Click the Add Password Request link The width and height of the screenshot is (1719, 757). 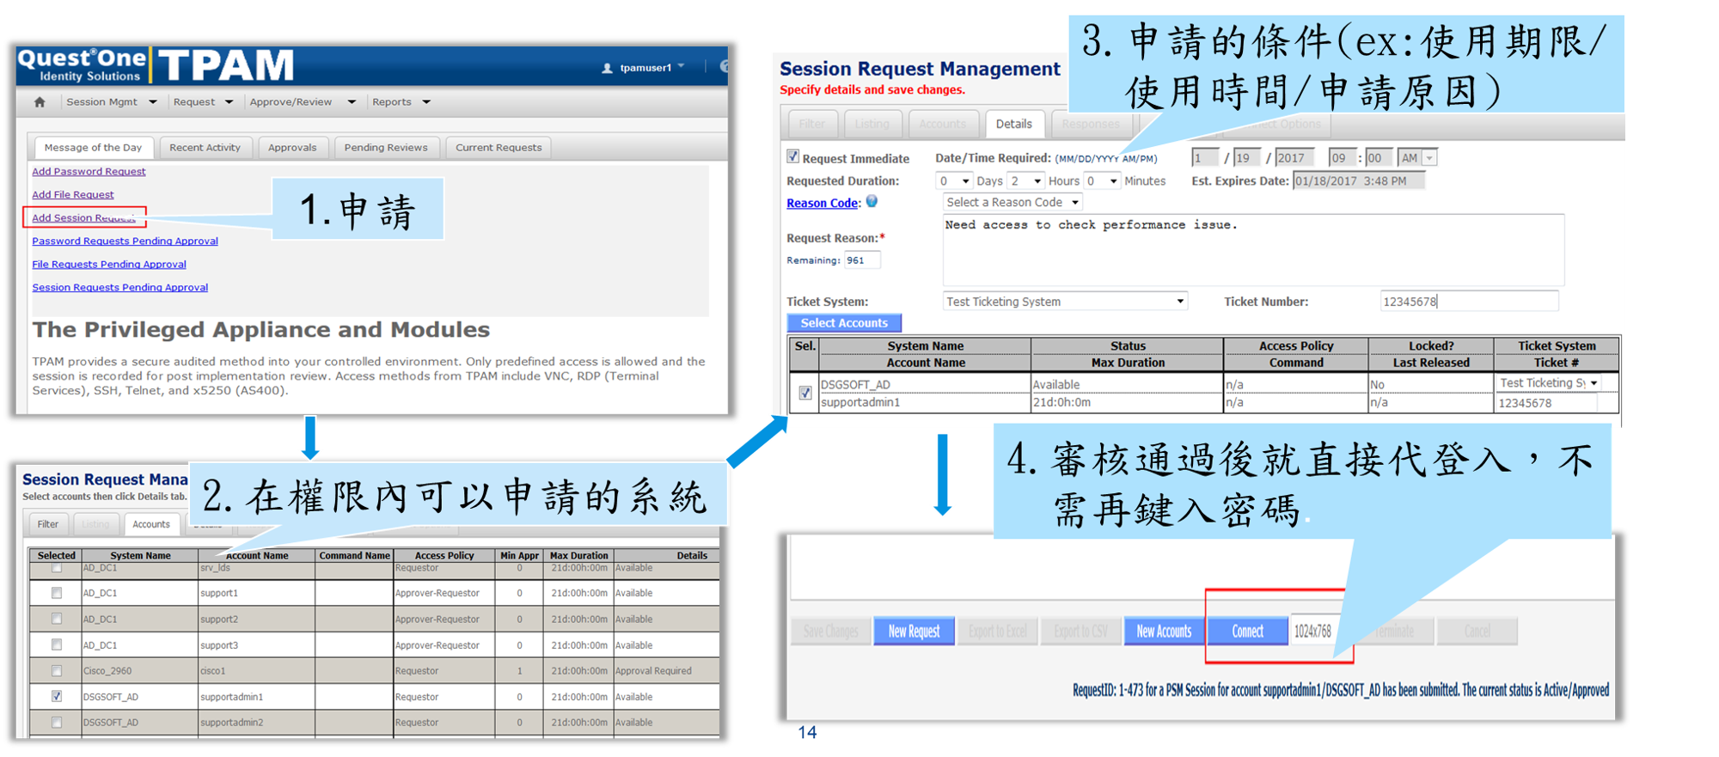click(89, 172)
